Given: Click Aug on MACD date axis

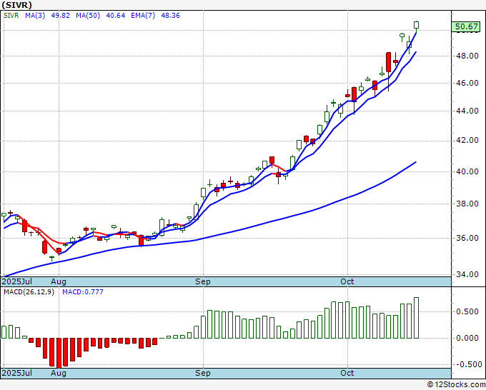Looking at the screenshot, I should (x=59, y=373).
